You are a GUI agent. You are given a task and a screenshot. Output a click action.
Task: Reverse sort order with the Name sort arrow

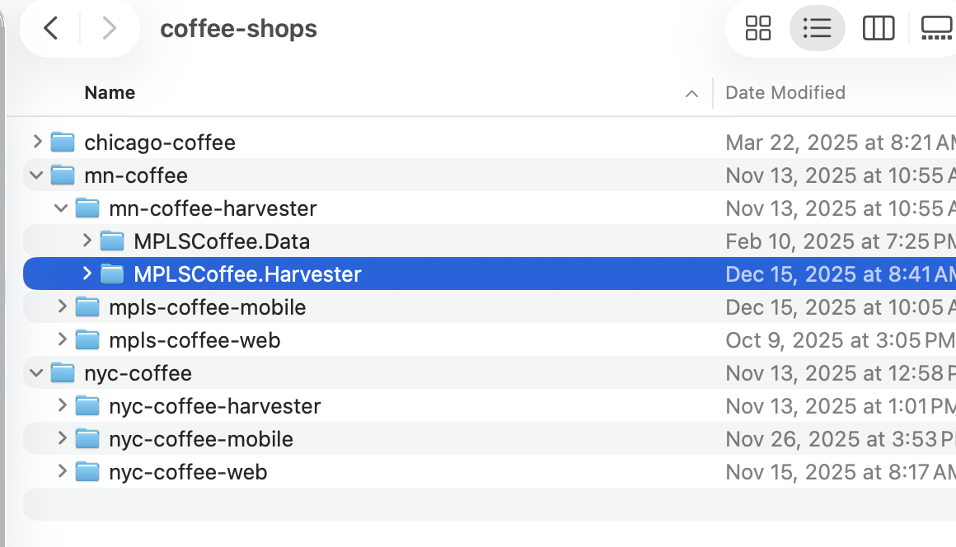click(x=691, y=94)
